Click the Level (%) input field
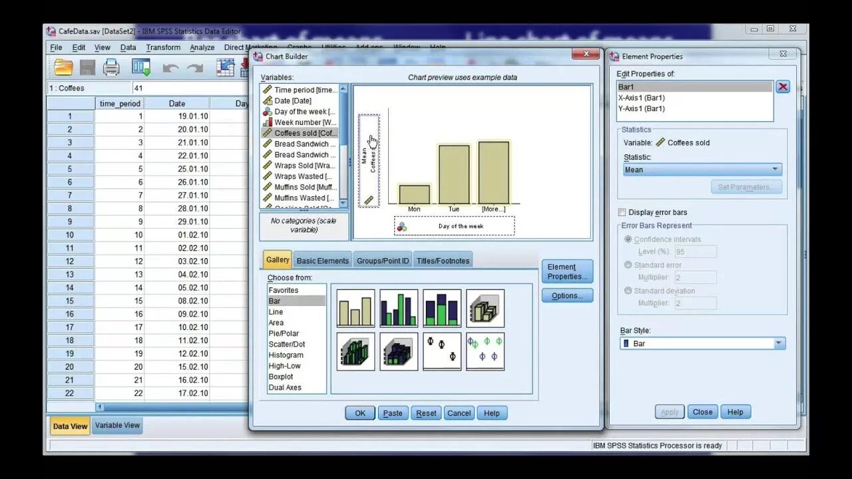The height and width of the screenshot is (479, 852). coord(696,251)
